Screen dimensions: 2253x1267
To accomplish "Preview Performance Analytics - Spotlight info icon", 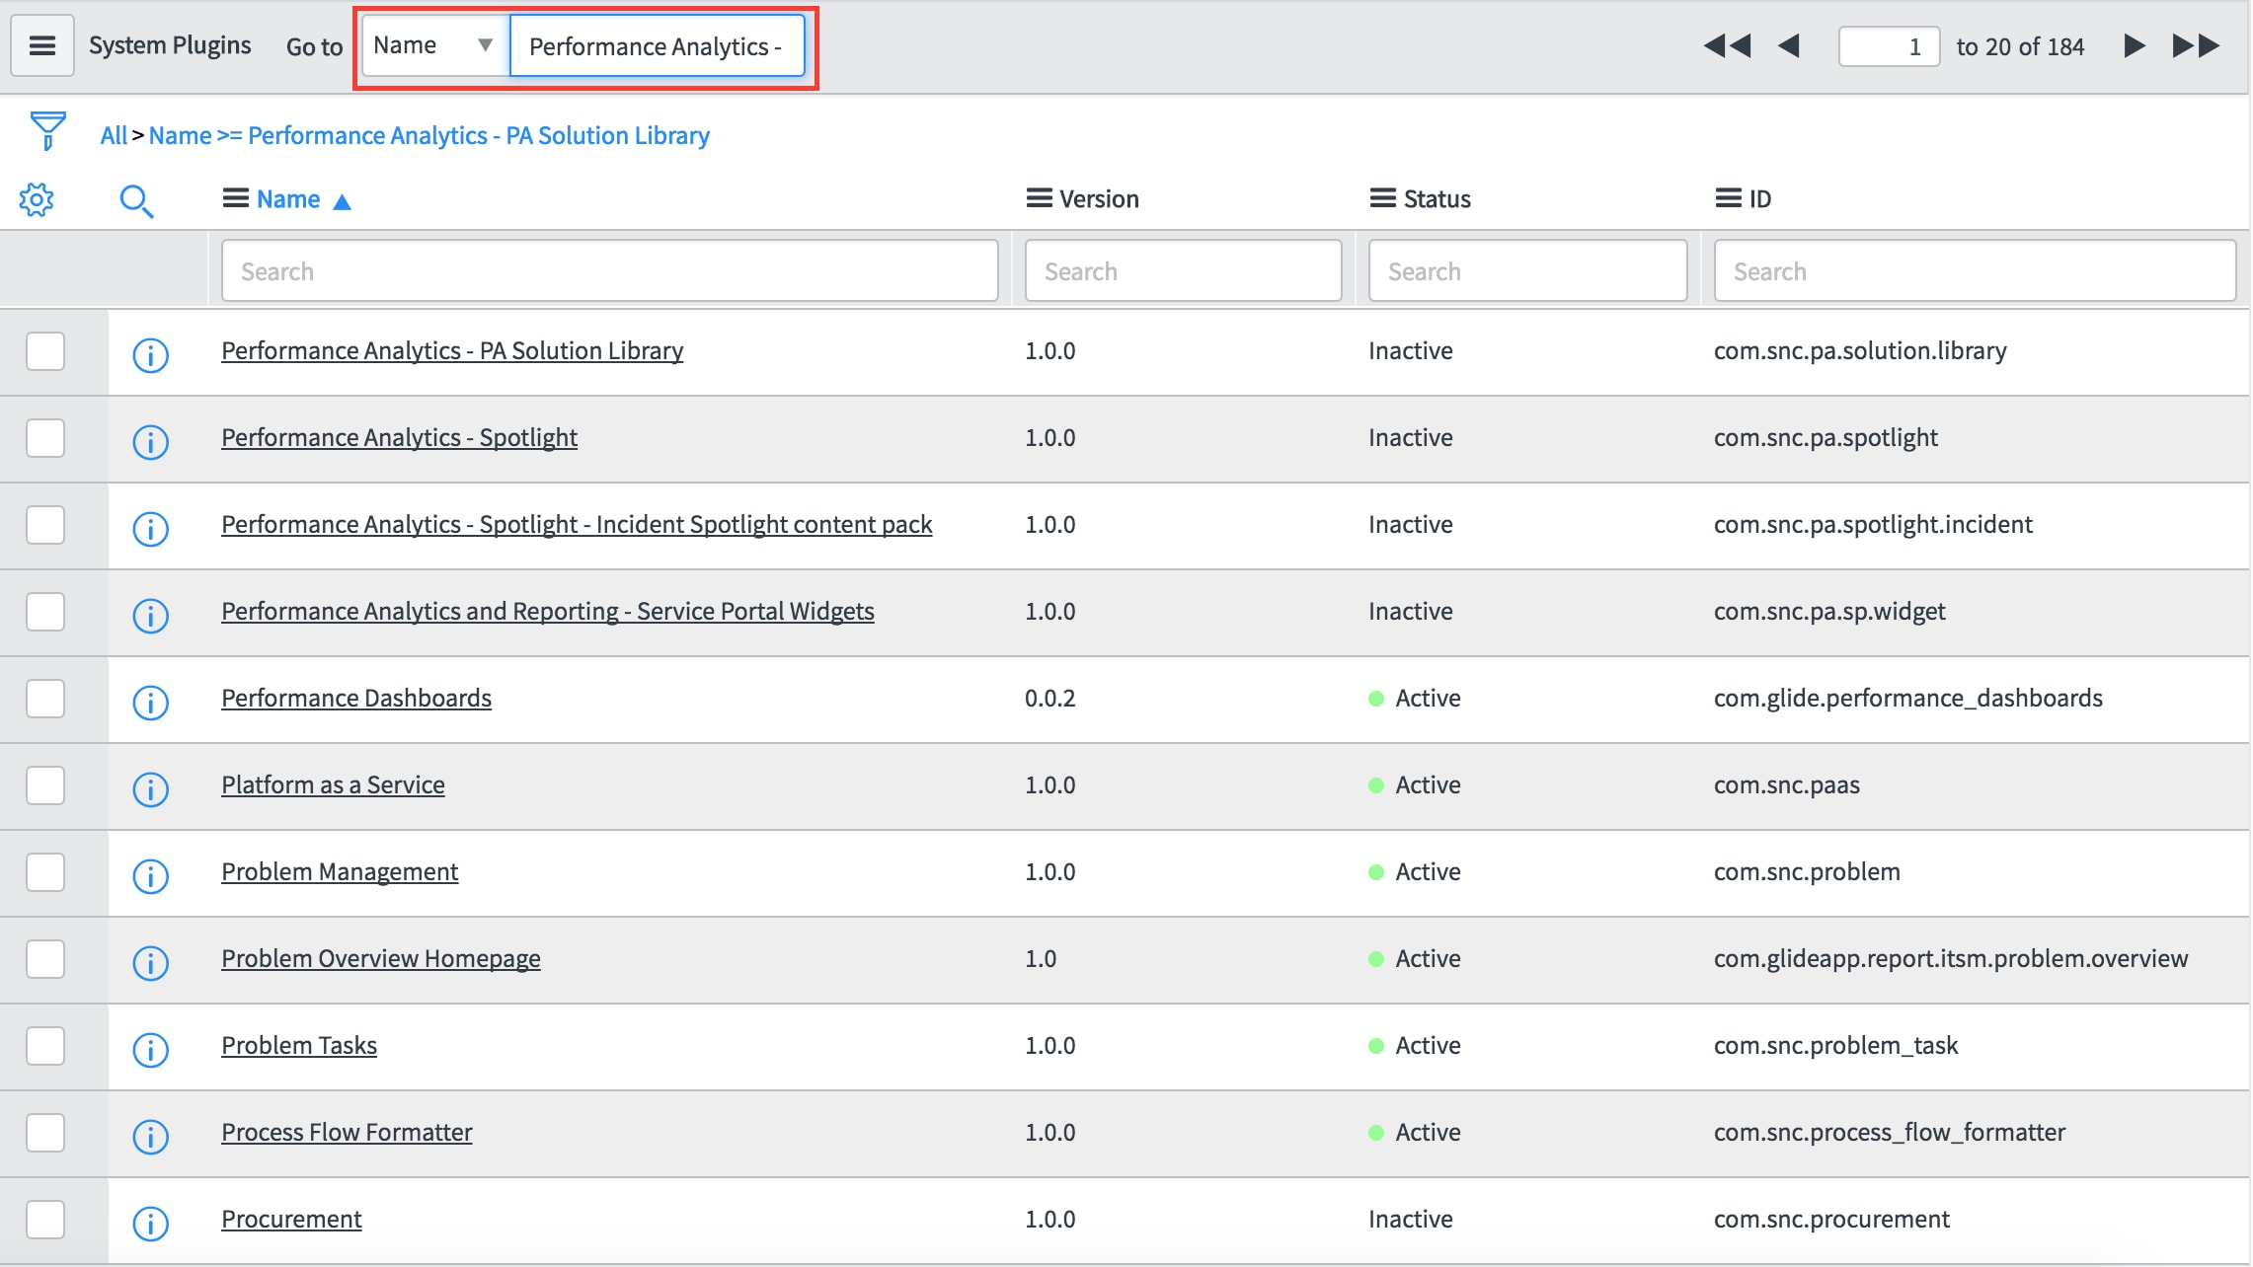I will [151, 441].
